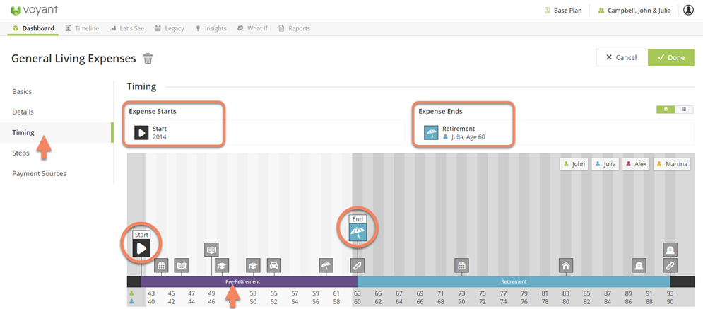The image size is (703, 309).
Task: Open the Expense Ends Retirement selector
Action: pos(463,132)
